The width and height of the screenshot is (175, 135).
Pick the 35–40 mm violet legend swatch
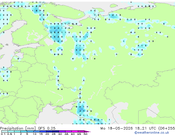pyautogui.click(x=68, y=131)
